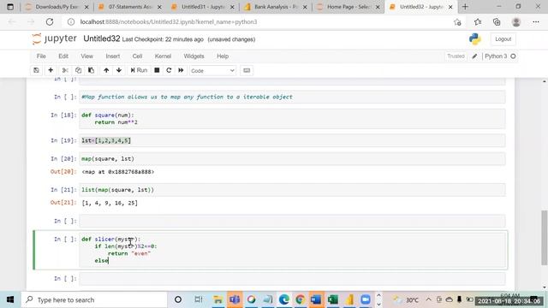Save notebook with the floppy disk icon
The image size is (548, 308).
[36, 70]
